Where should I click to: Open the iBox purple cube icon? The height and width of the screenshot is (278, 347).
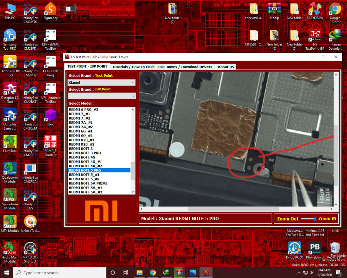click(x=50, y=117)
